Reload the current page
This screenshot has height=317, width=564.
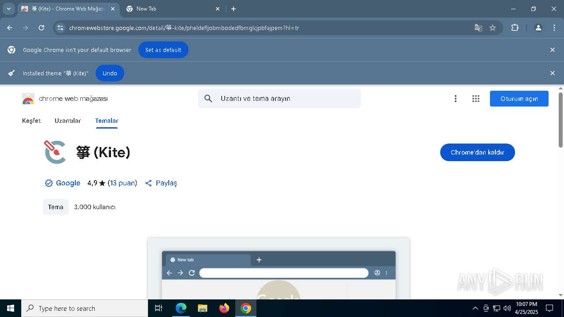tap(41, 28)
